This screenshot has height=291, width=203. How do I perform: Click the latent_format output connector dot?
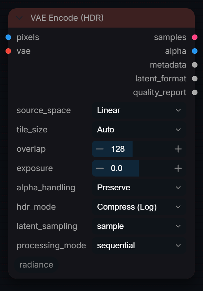[x=195, y=79]
